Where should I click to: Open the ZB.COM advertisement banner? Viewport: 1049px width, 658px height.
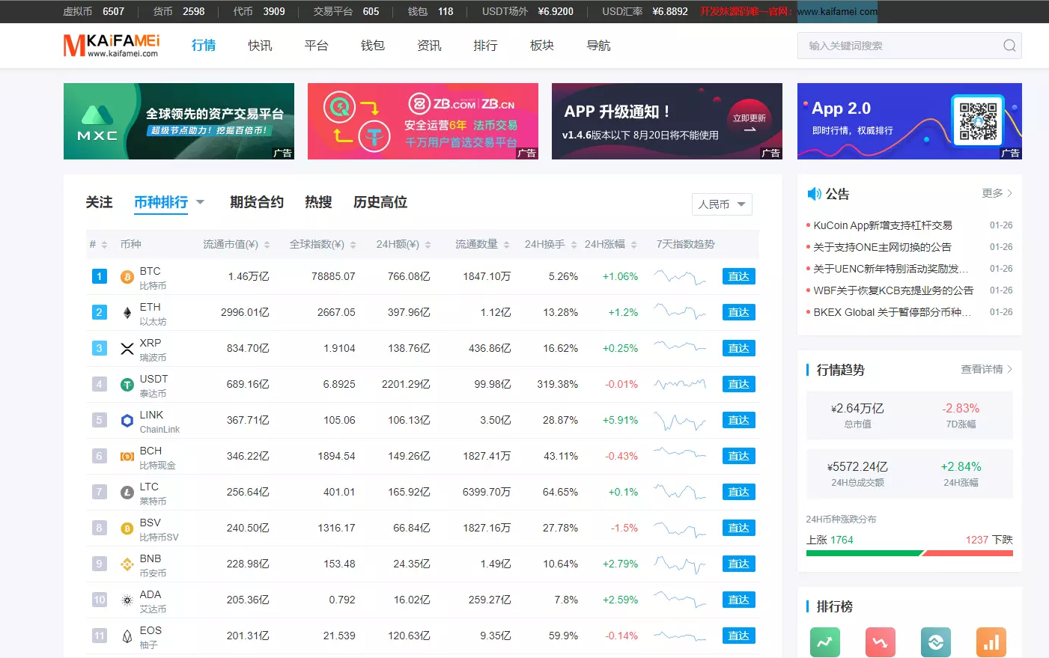[423, 121]
